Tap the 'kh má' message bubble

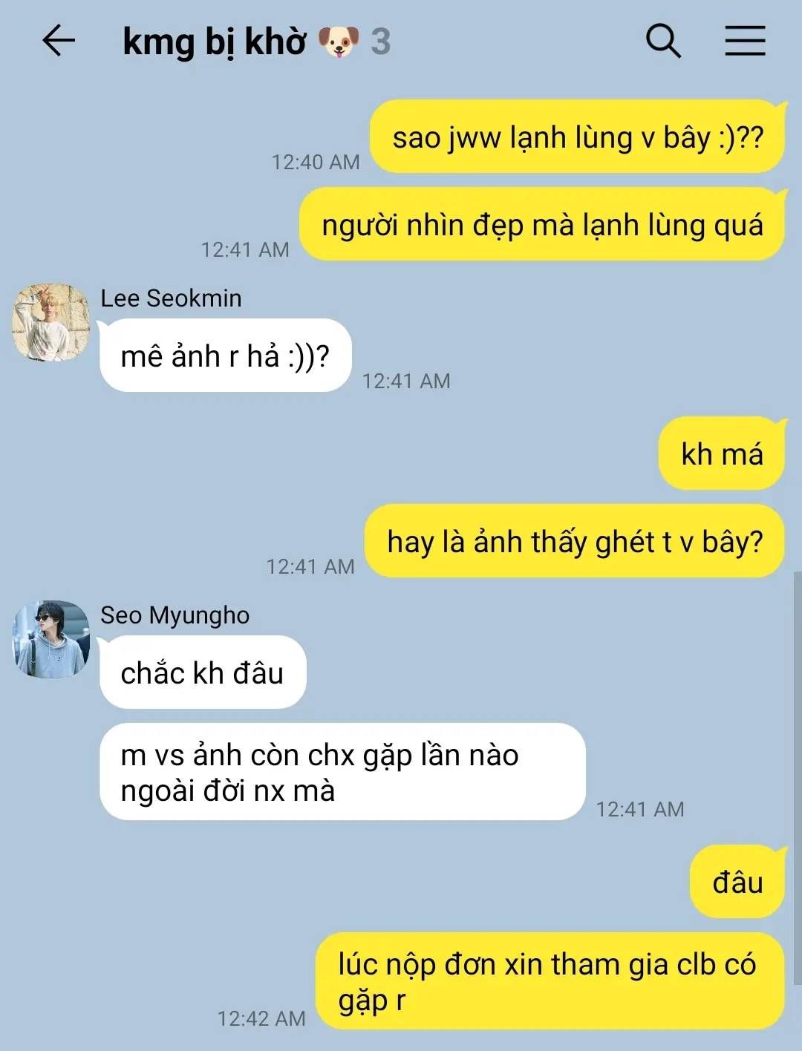click(722, 454)
